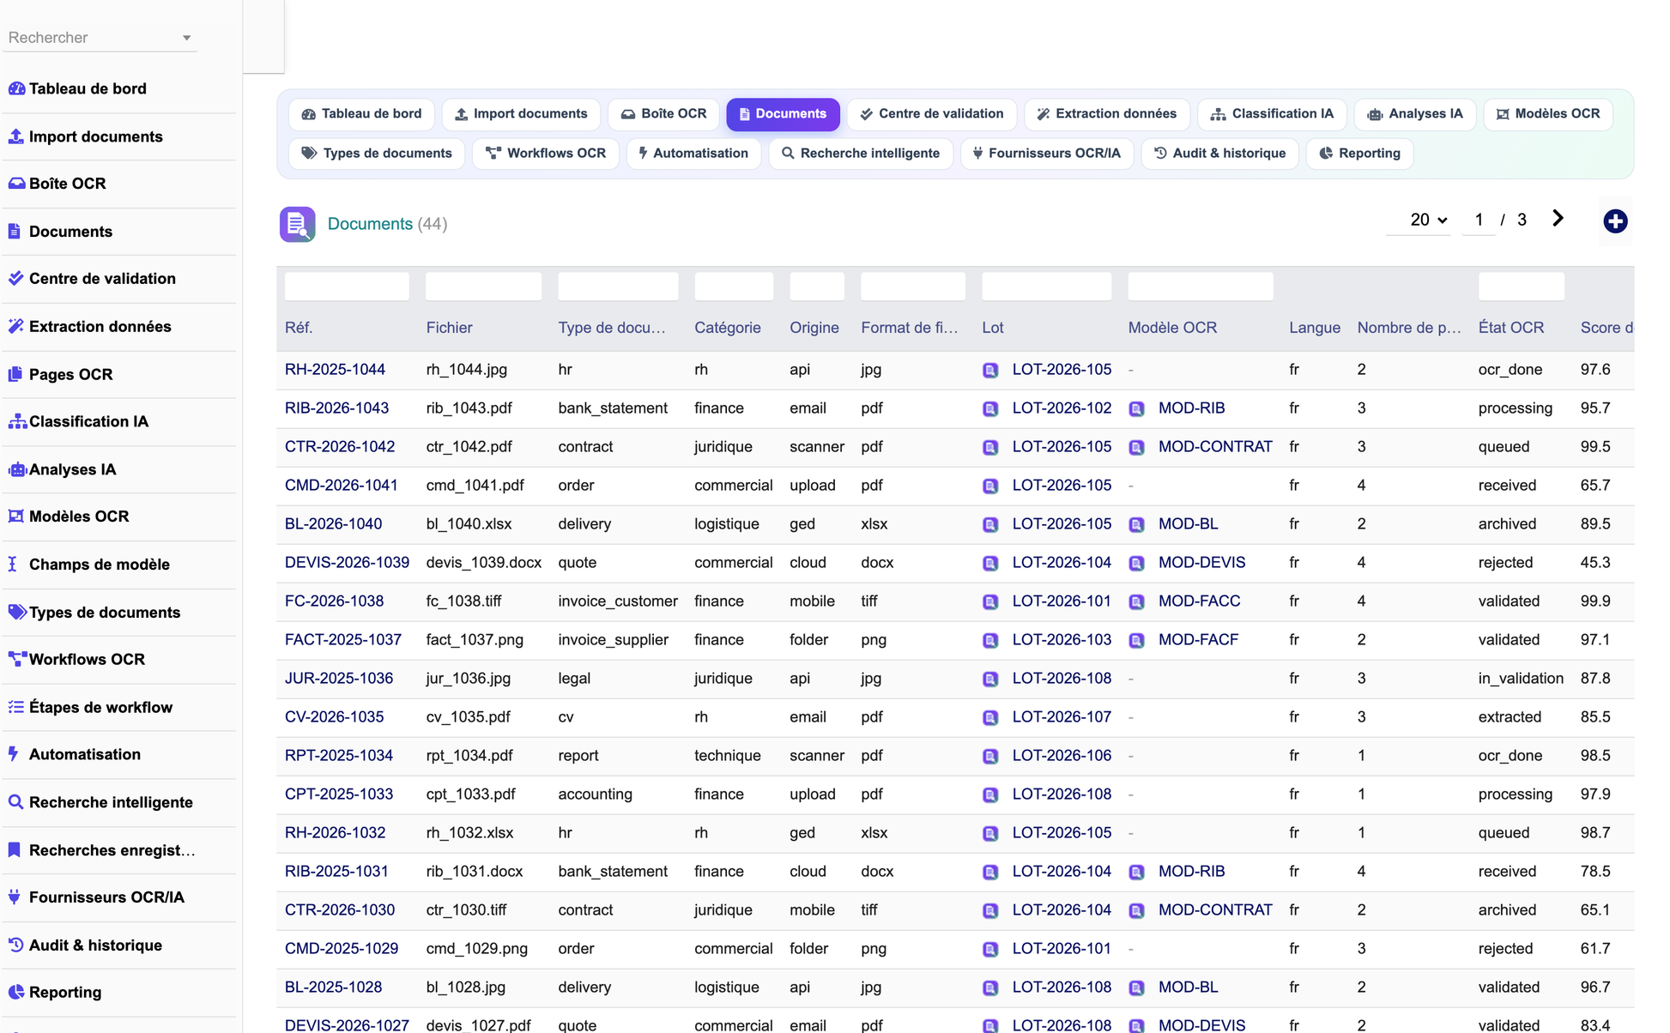Select in_validation status cell
This screenshot has height=1033, width=1670.
tap(1521, 679)
